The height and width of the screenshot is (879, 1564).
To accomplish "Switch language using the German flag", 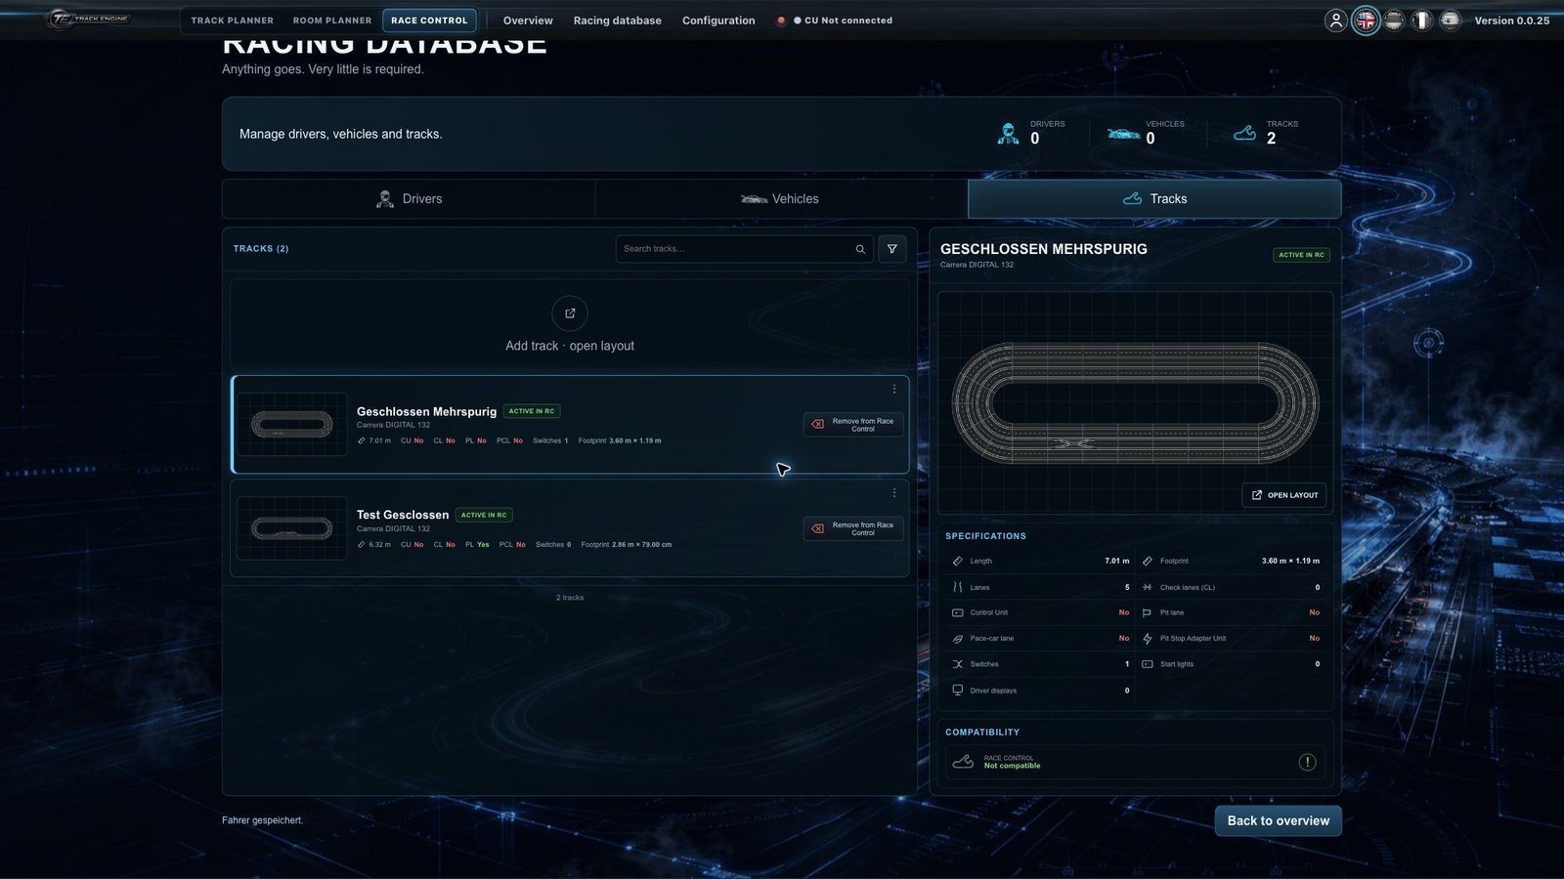I will (x=1394, y=21).
